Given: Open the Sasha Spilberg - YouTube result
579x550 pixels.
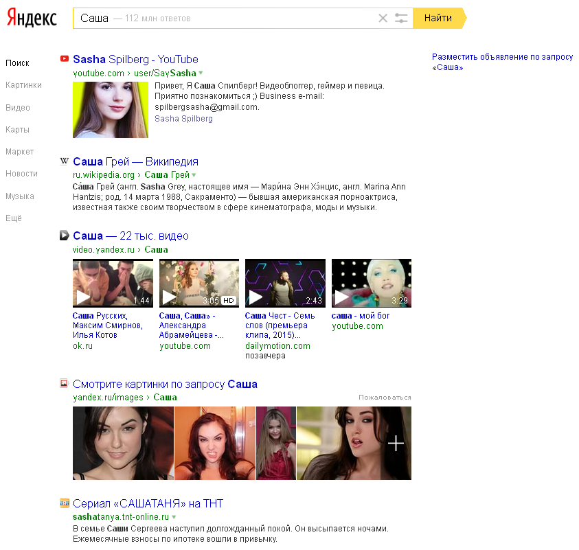Looking at the screenshot, I should coord(135,59).
